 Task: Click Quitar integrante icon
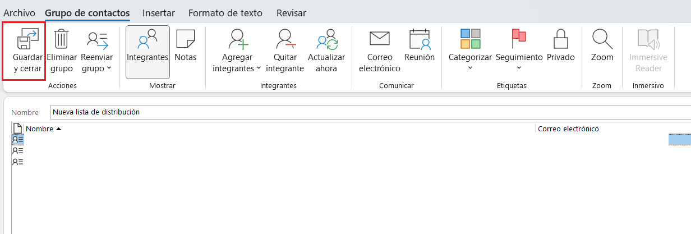tap(285, 39)
